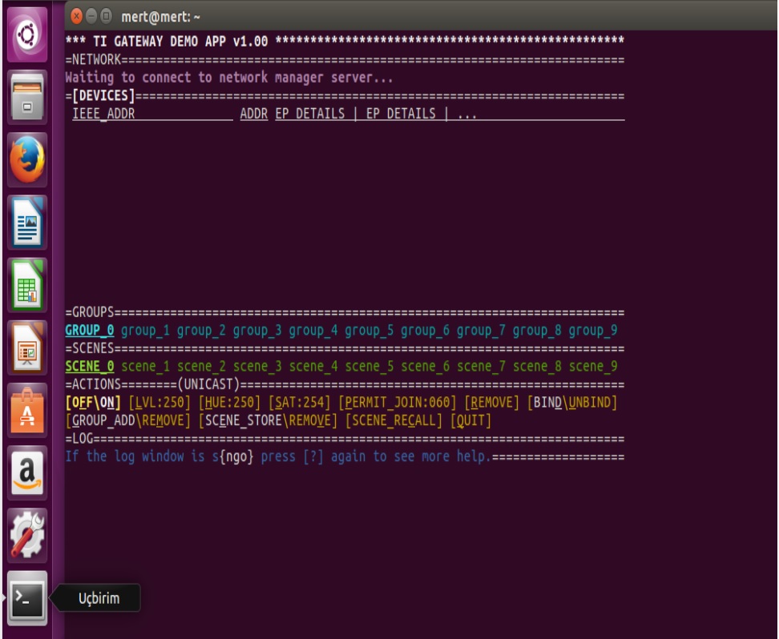Select scene_6 entry

click(x=425, y=367)
